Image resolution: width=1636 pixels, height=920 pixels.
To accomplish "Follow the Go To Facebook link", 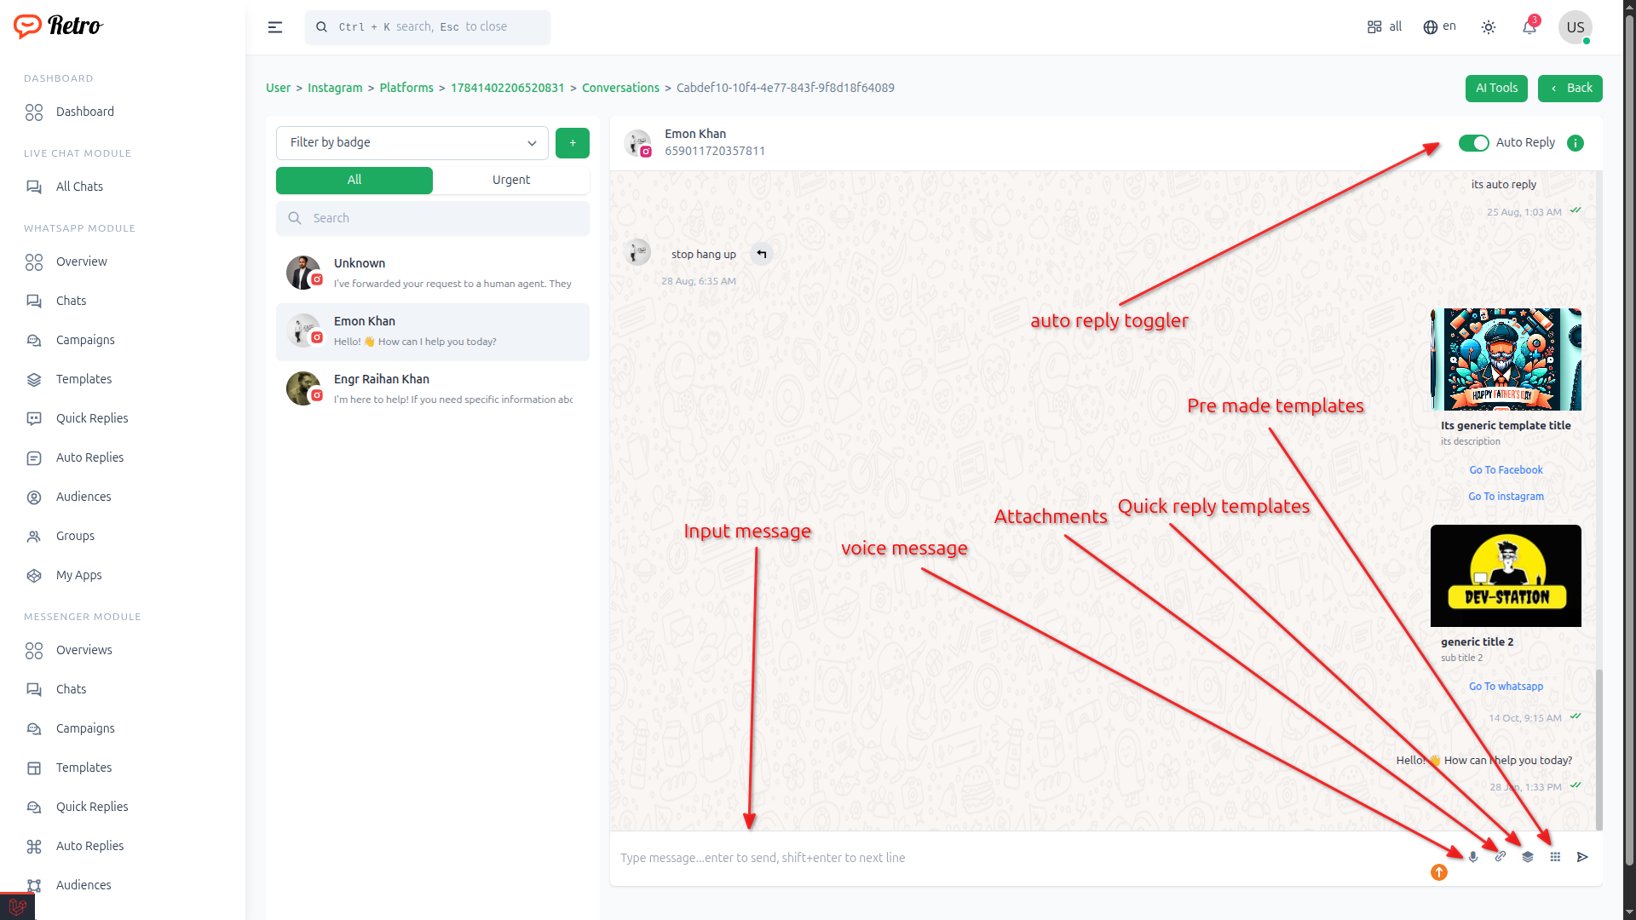I will [1506, 470].
